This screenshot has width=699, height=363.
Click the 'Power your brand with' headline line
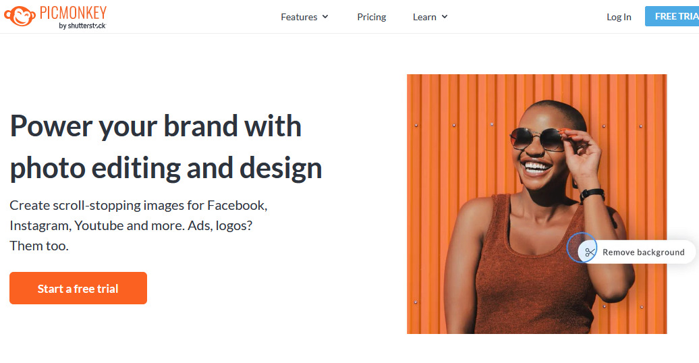tap(156, 126)
